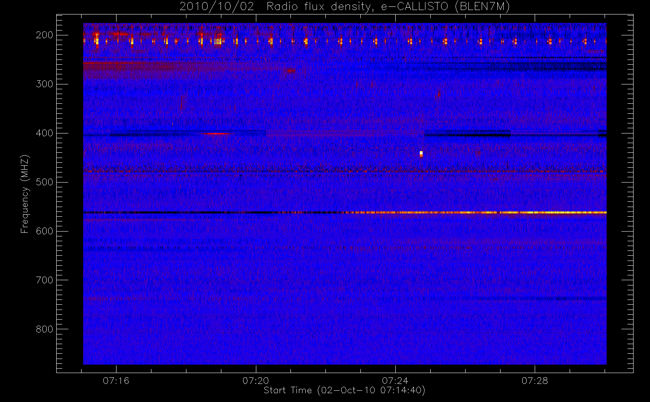650x402 pixels.
Task: Click the "Frequency (MHZ)" axis label
Action: [x=25, y=194]
